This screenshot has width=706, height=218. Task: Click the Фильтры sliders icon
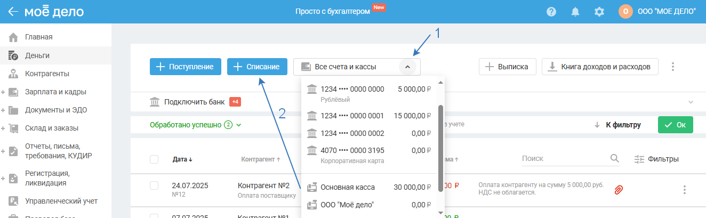[639, 159]
